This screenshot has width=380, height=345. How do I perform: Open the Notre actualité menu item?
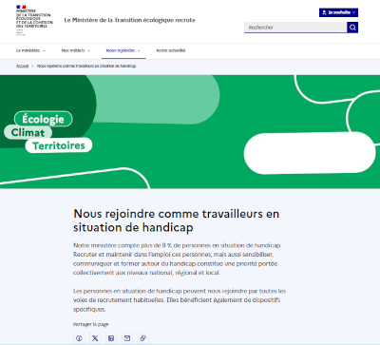(171, 50)
